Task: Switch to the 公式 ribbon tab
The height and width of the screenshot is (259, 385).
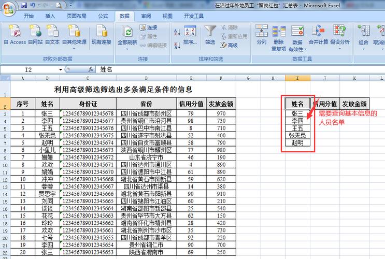Action: pos(103,16)
